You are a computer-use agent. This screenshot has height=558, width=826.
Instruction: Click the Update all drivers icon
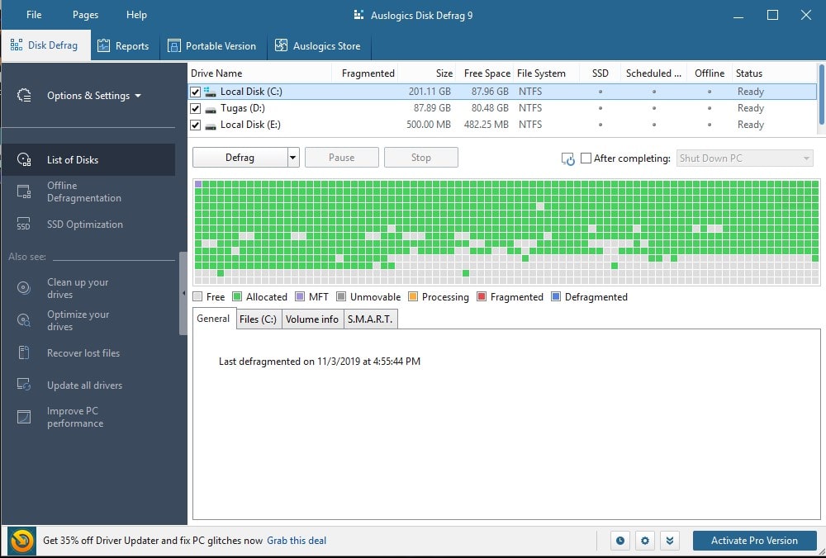(x=24, y=385)
